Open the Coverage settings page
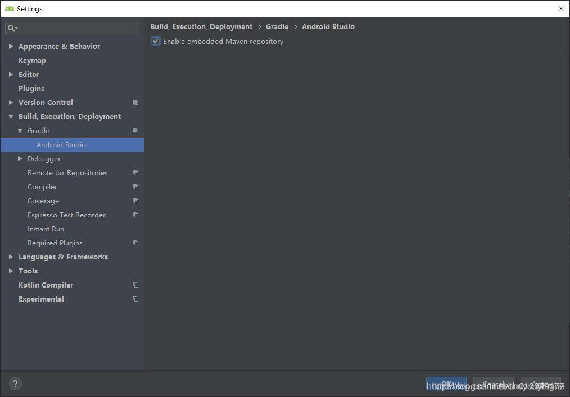Viewport: 570px width, 397px height. (x=43, y=201)
